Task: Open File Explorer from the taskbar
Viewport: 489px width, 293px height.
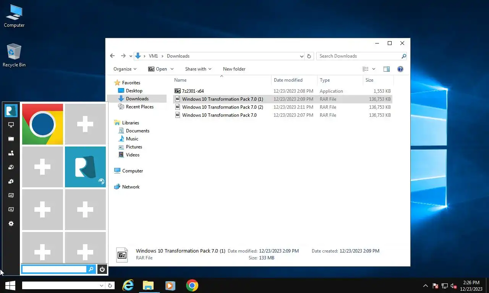Action: point(148,285)
